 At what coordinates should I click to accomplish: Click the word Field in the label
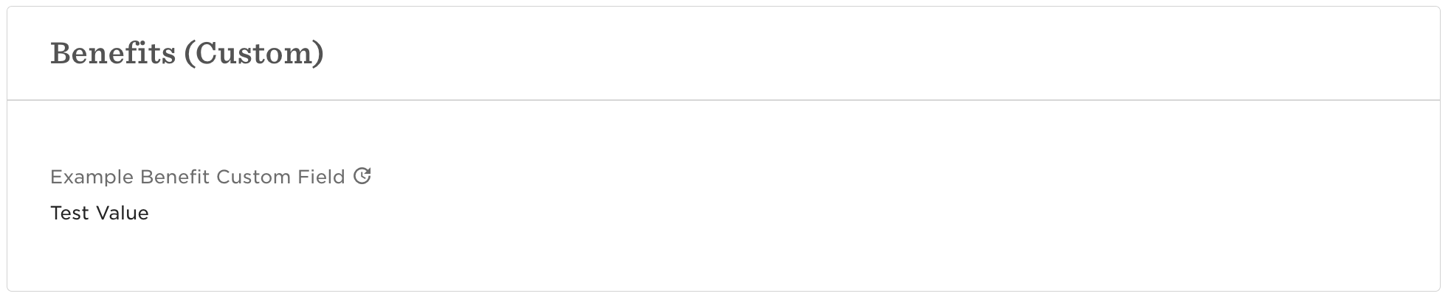tap(321, 177)
